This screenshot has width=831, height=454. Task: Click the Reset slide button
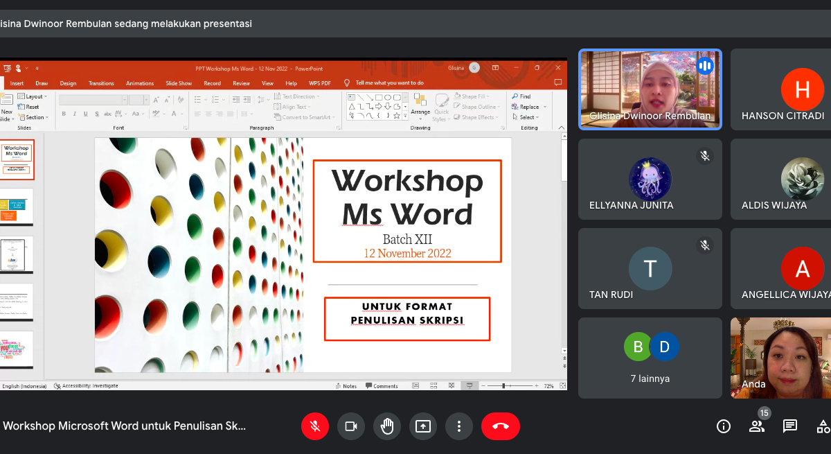point(28,107)
